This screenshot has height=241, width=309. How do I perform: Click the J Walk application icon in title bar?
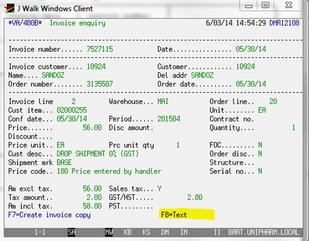[x=9, y=9]
